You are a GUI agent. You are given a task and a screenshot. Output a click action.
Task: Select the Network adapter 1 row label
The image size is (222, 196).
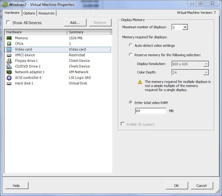click(30, 72)
